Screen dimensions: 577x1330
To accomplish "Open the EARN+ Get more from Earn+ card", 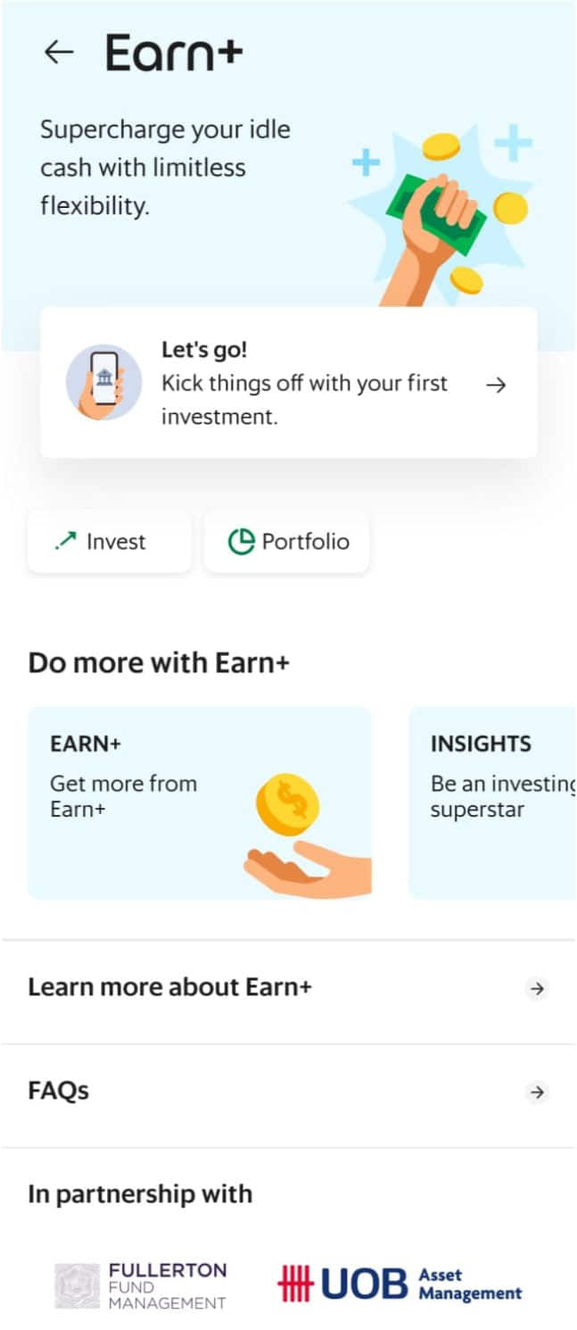I will pos(200,802).
